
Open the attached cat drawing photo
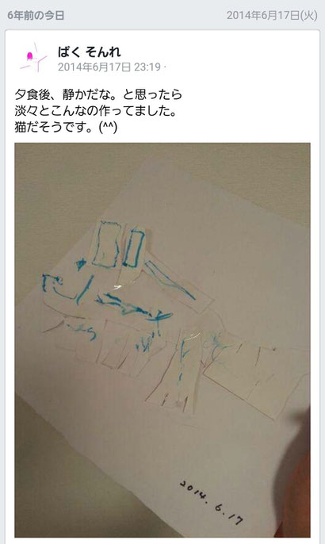tap(162, 340)
